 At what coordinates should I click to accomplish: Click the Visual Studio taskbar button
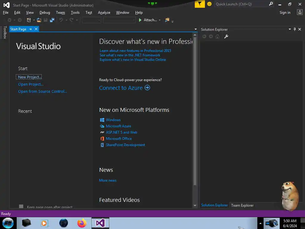(100, 223)
